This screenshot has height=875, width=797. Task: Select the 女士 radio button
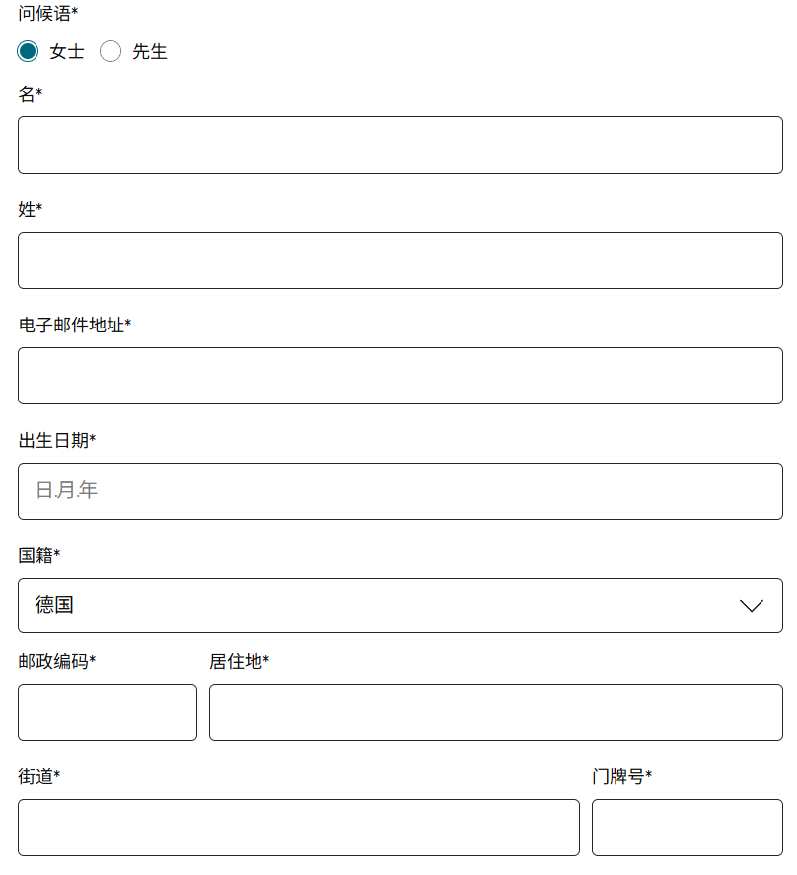(x=28, y=51)
